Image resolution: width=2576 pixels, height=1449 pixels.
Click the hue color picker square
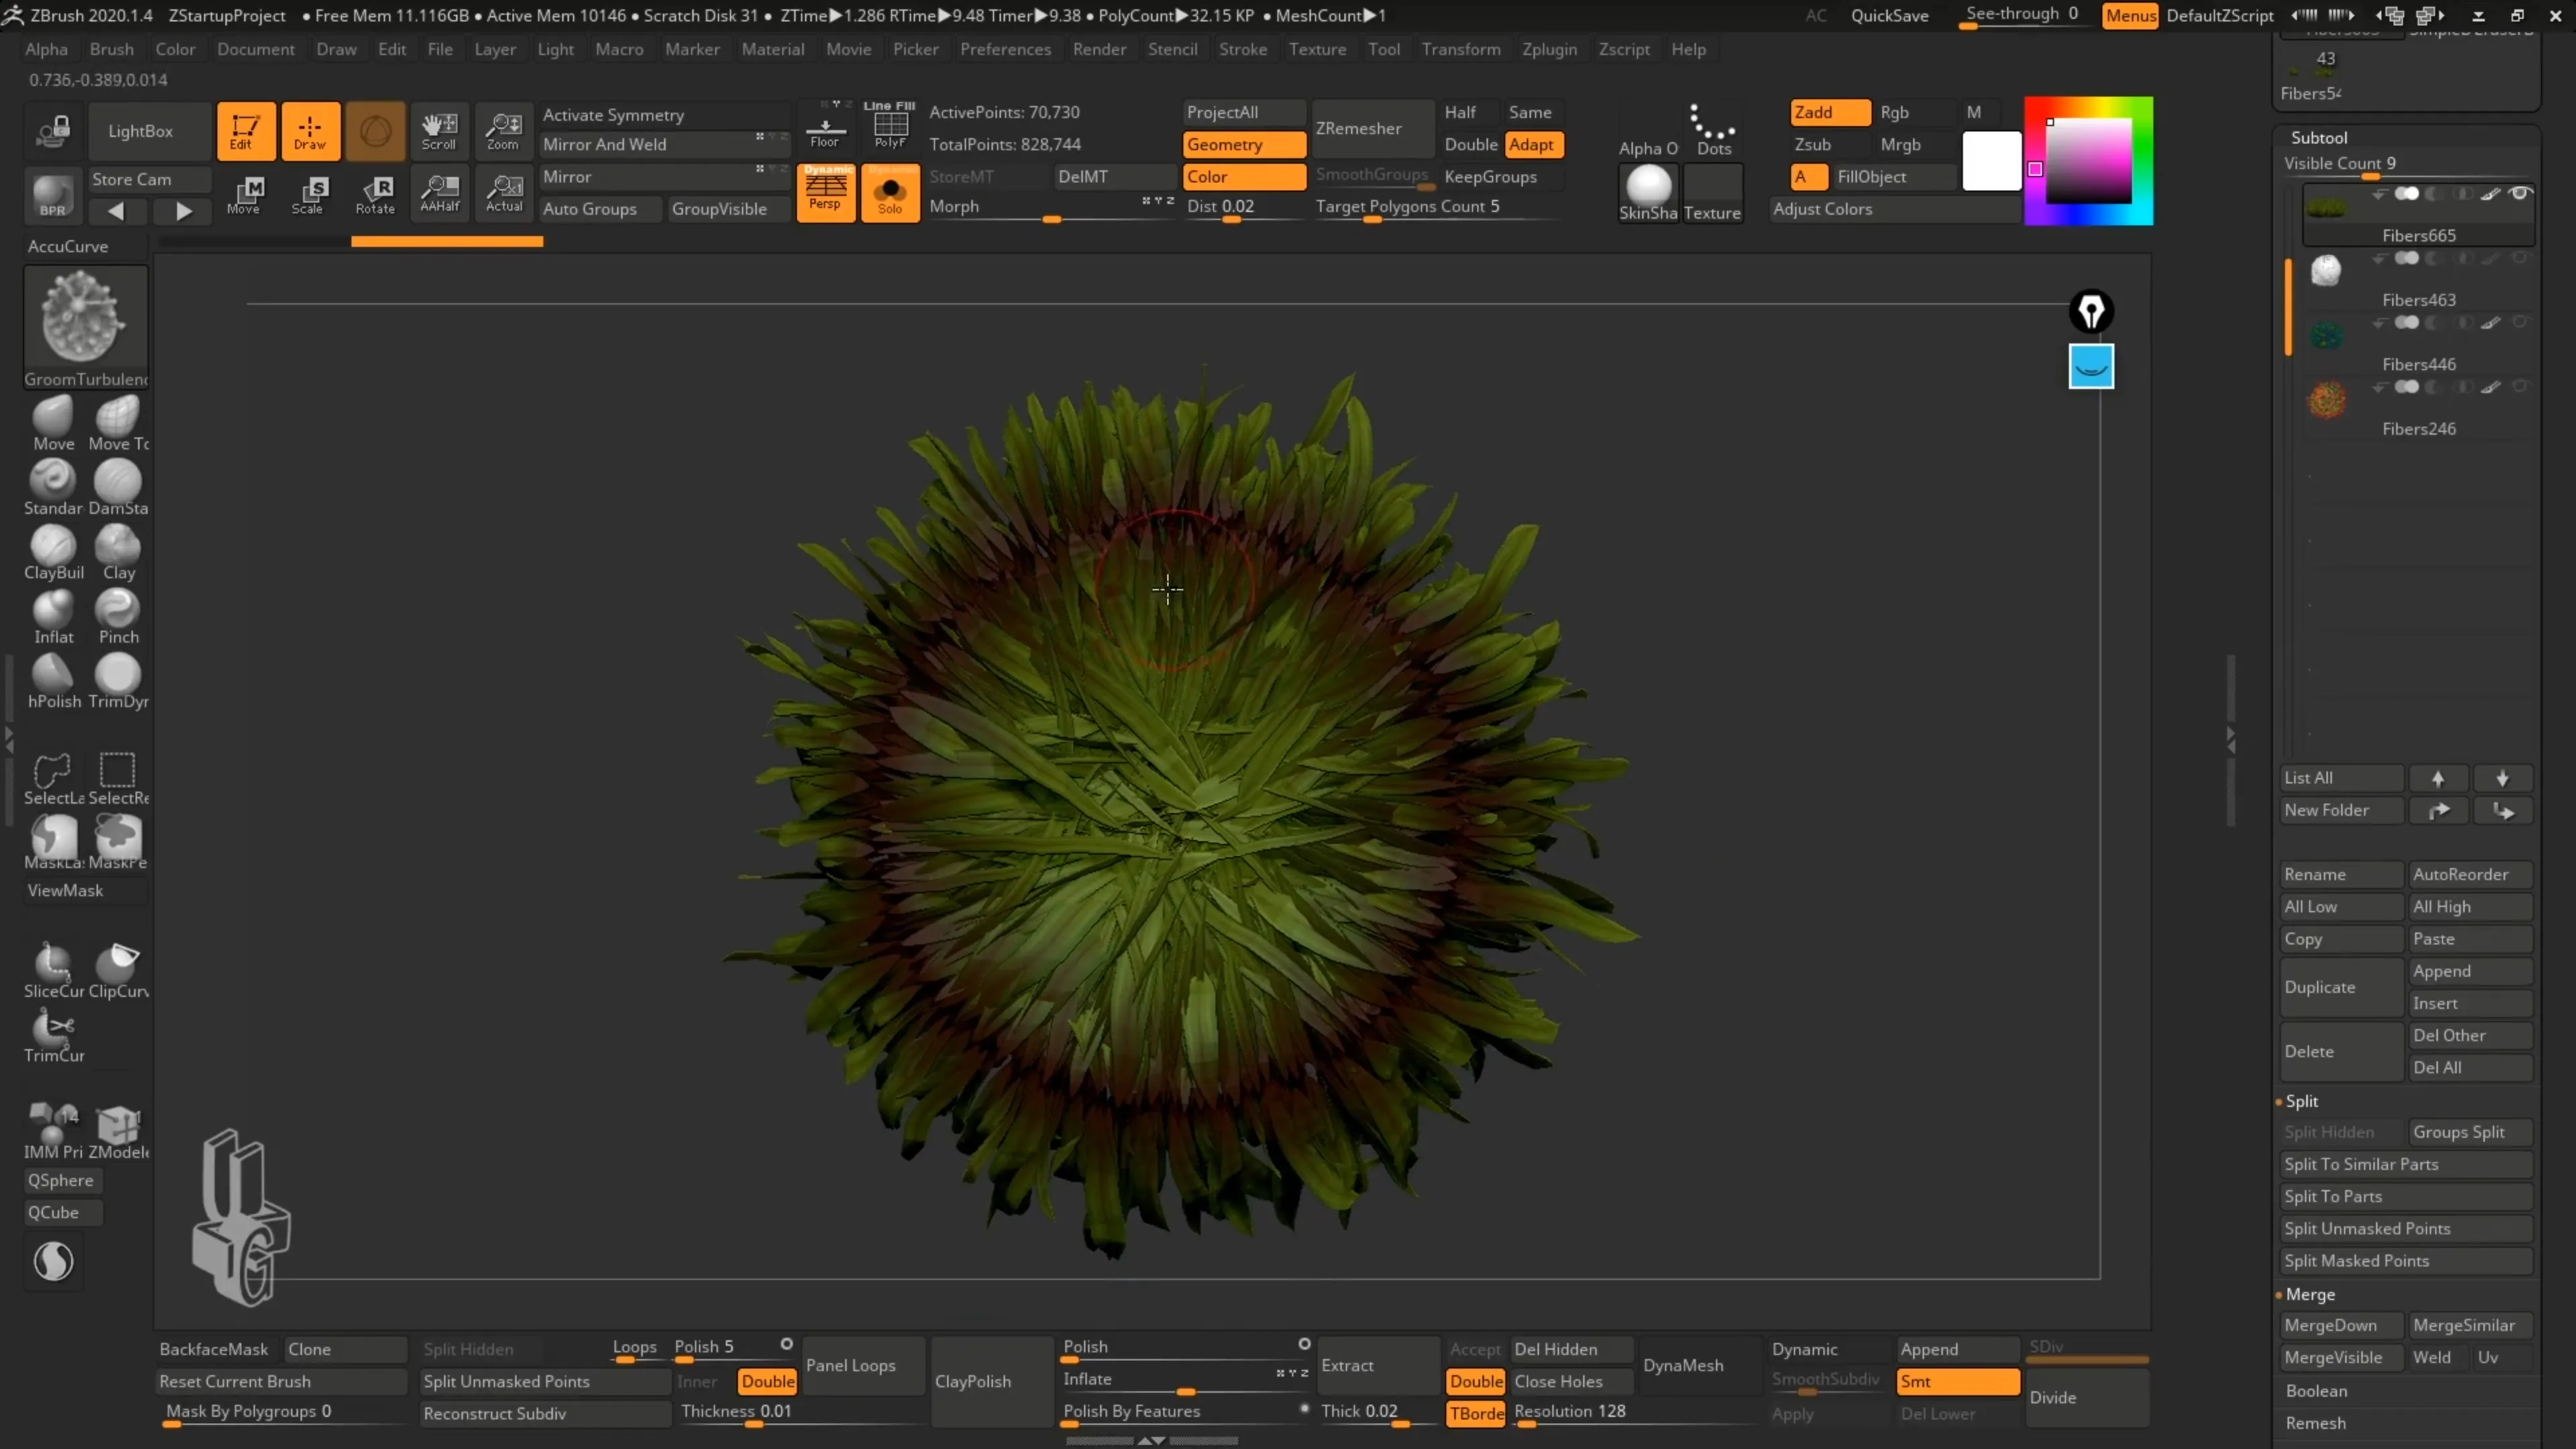(x=2088, y=161)
